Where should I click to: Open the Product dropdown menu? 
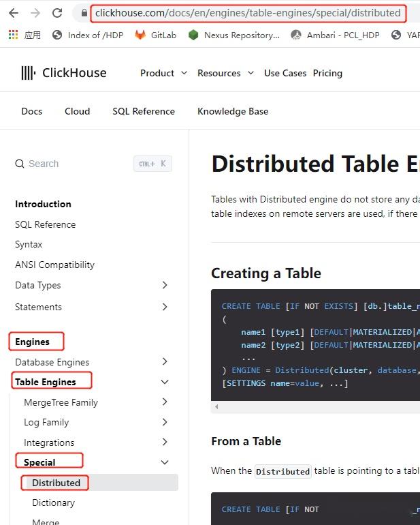(x=163, y=73)
